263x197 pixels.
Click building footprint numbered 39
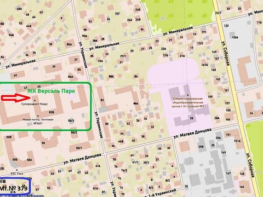point(54,68)
